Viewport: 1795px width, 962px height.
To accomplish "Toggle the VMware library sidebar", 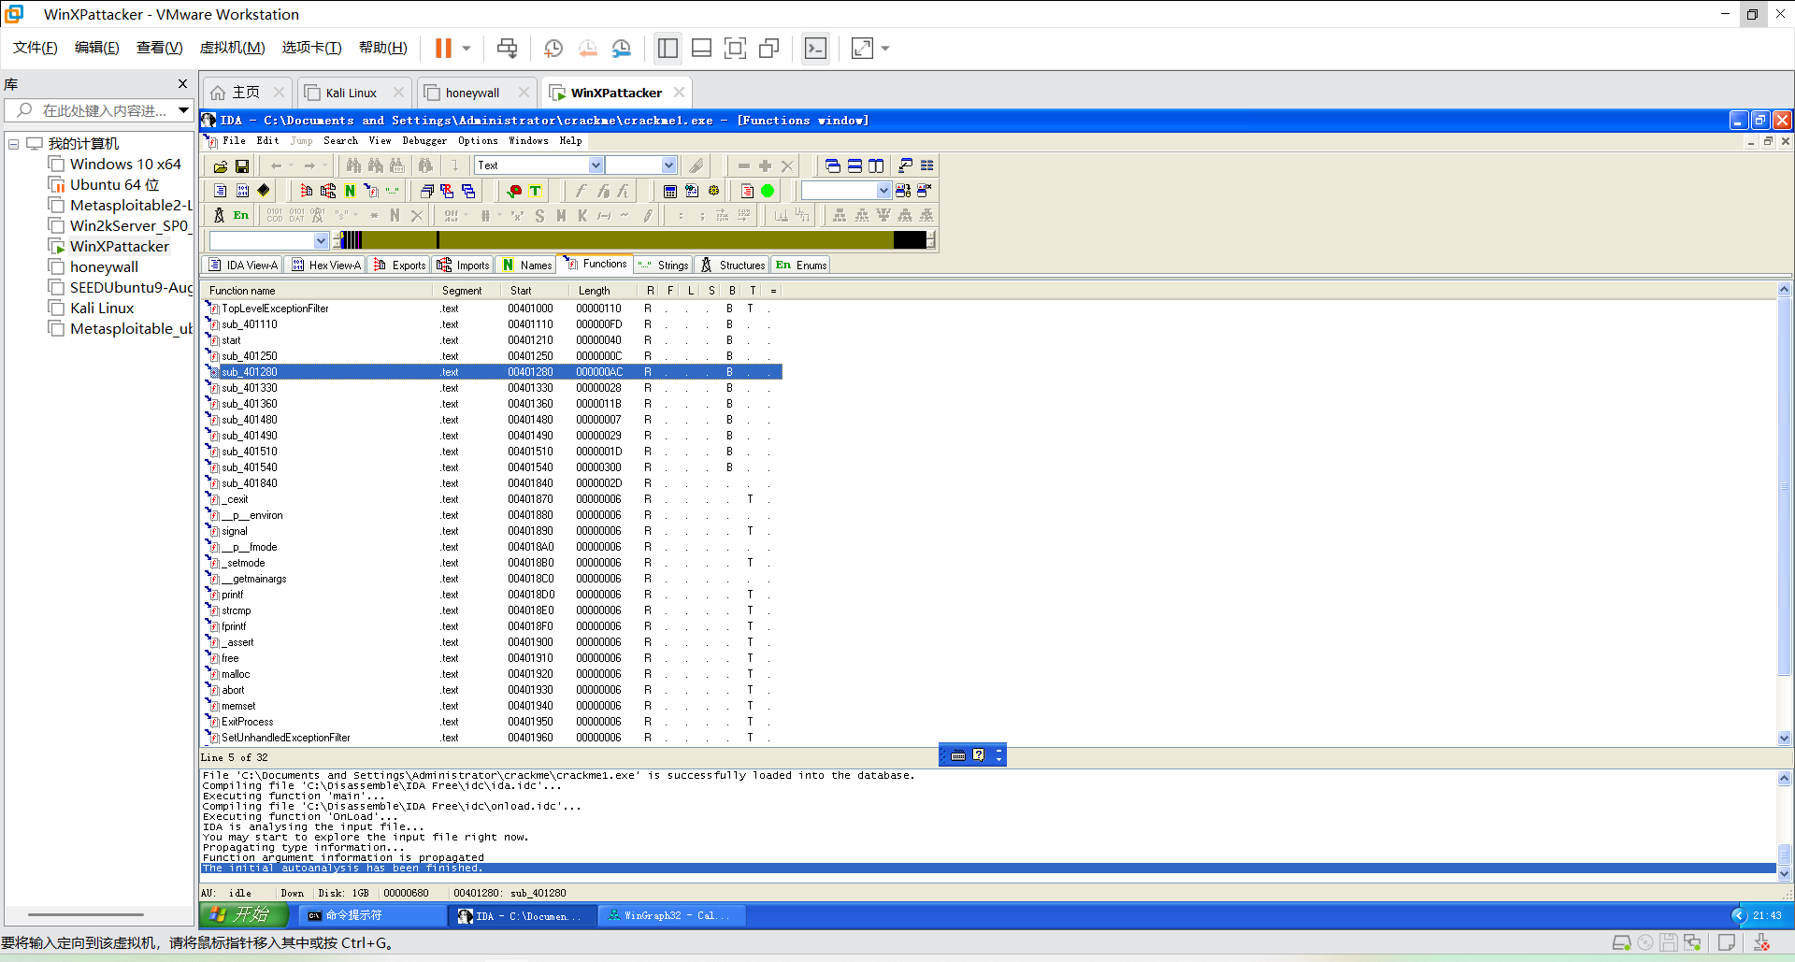I will tap(668, 48).
